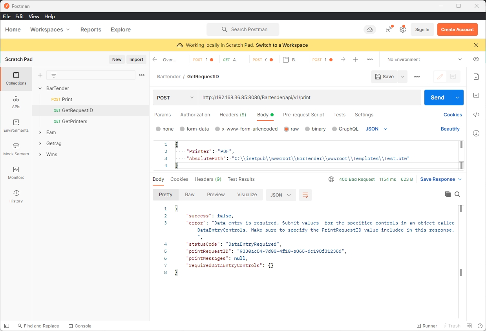Switch to the Authorization tab

195,115
